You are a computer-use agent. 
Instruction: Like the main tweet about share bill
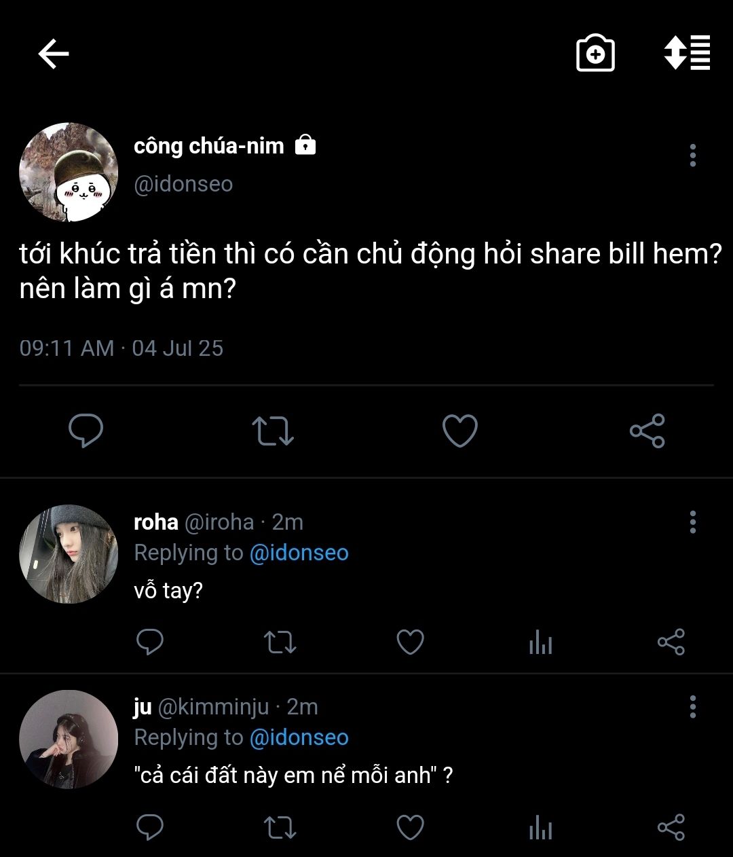[459, 431]
